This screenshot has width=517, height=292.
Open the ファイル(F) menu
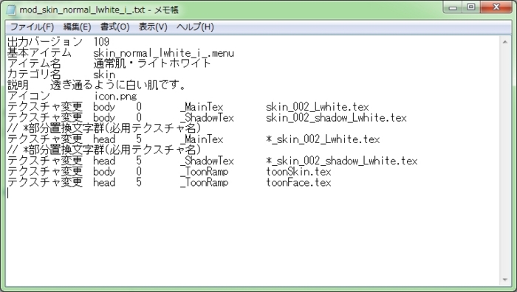click(x=32, y=27)
